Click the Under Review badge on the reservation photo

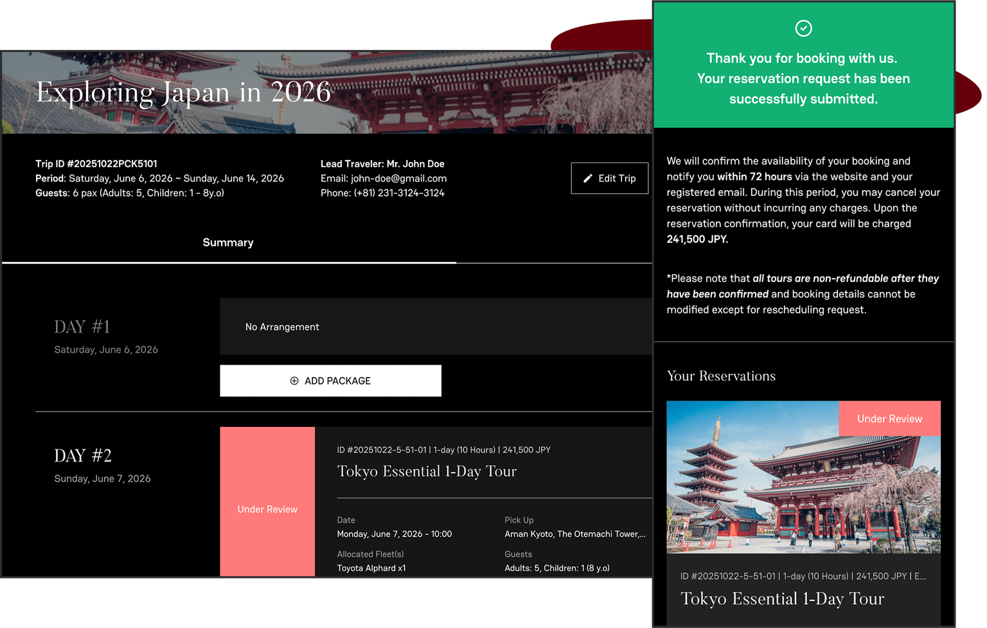pyautogui.click(x=889, y=419)
